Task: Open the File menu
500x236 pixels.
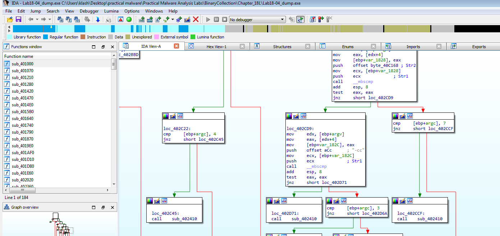Action: [9, 11]
